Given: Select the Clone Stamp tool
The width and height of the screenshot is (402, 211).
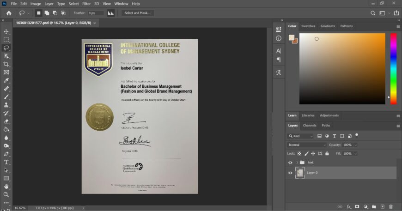Looking at the screenshot, I should (x=6, y=105).
